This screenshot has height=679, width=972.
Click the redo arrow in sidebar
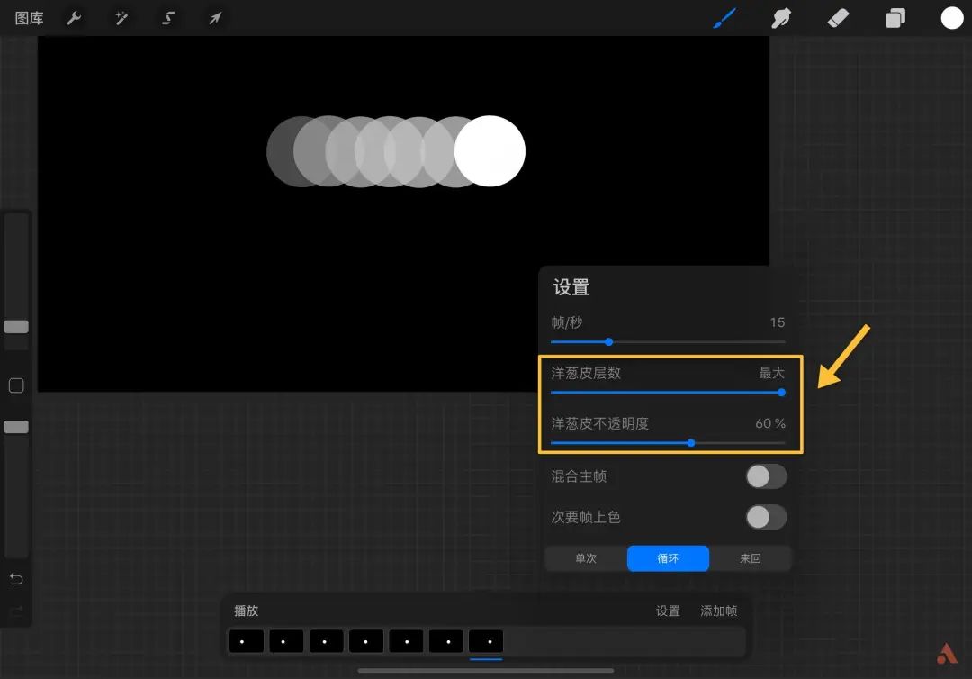click(x=16, y=611)
